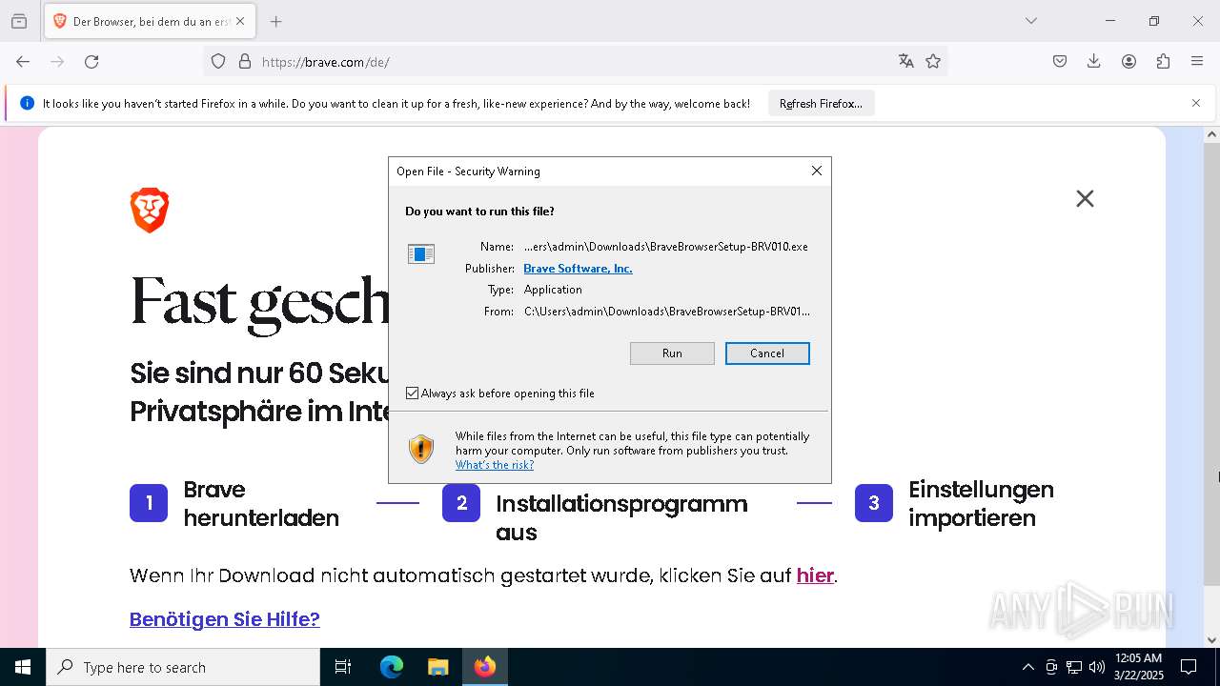Launch Microsoft Edge from the taskbar
Screen dimensions: 1220x686
click(392, 667)
